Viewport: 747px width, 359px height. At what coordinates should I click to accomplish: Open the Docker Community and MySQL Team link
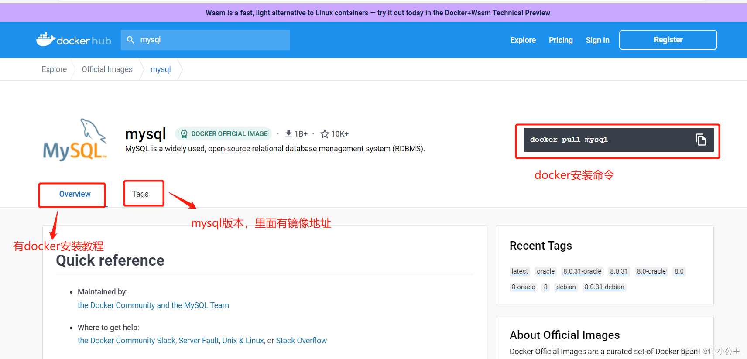tap(153, 305)
